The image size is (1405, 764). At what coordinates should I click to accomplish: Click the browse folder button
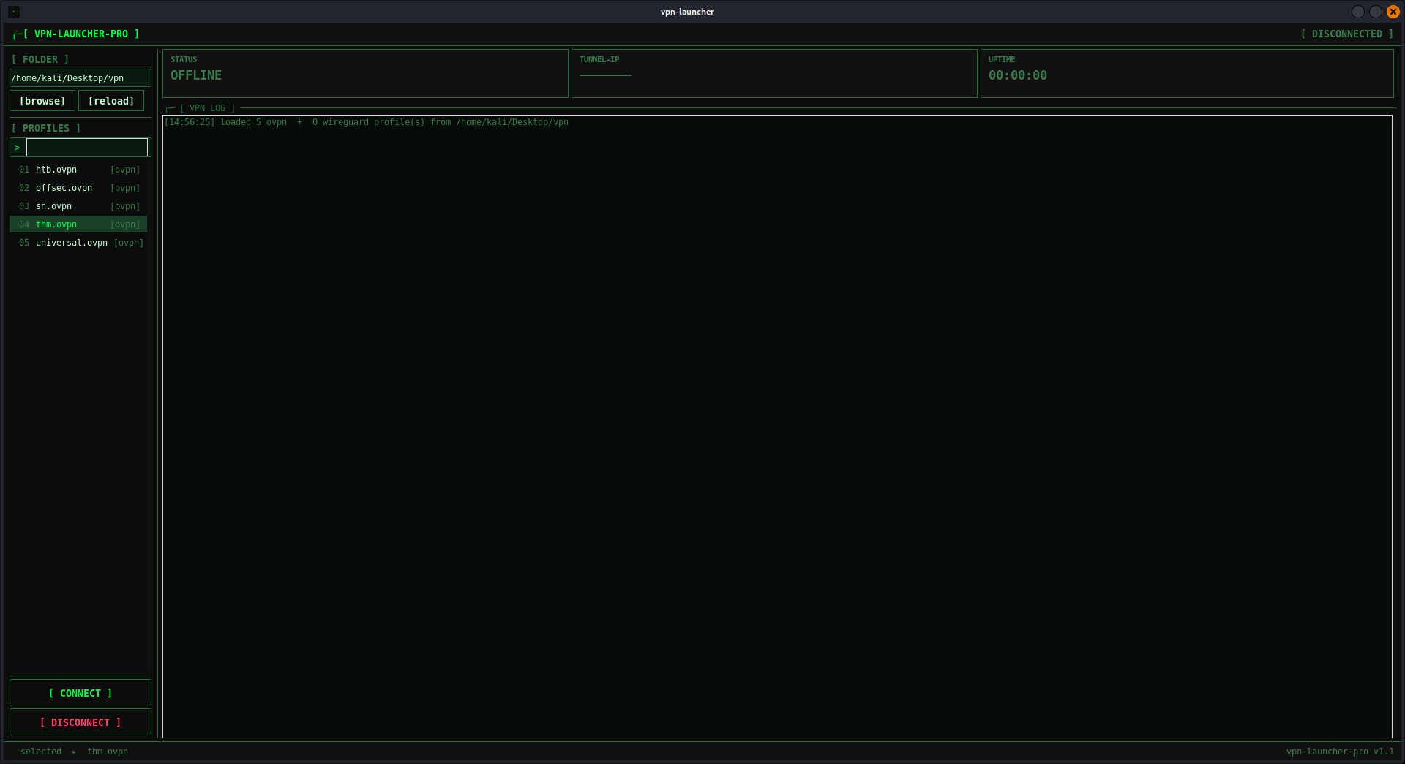[42, 101]
